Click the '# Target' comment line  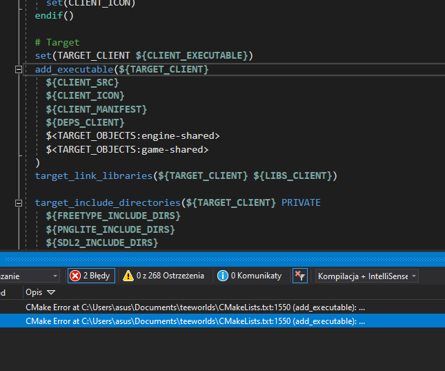[57, 42]
